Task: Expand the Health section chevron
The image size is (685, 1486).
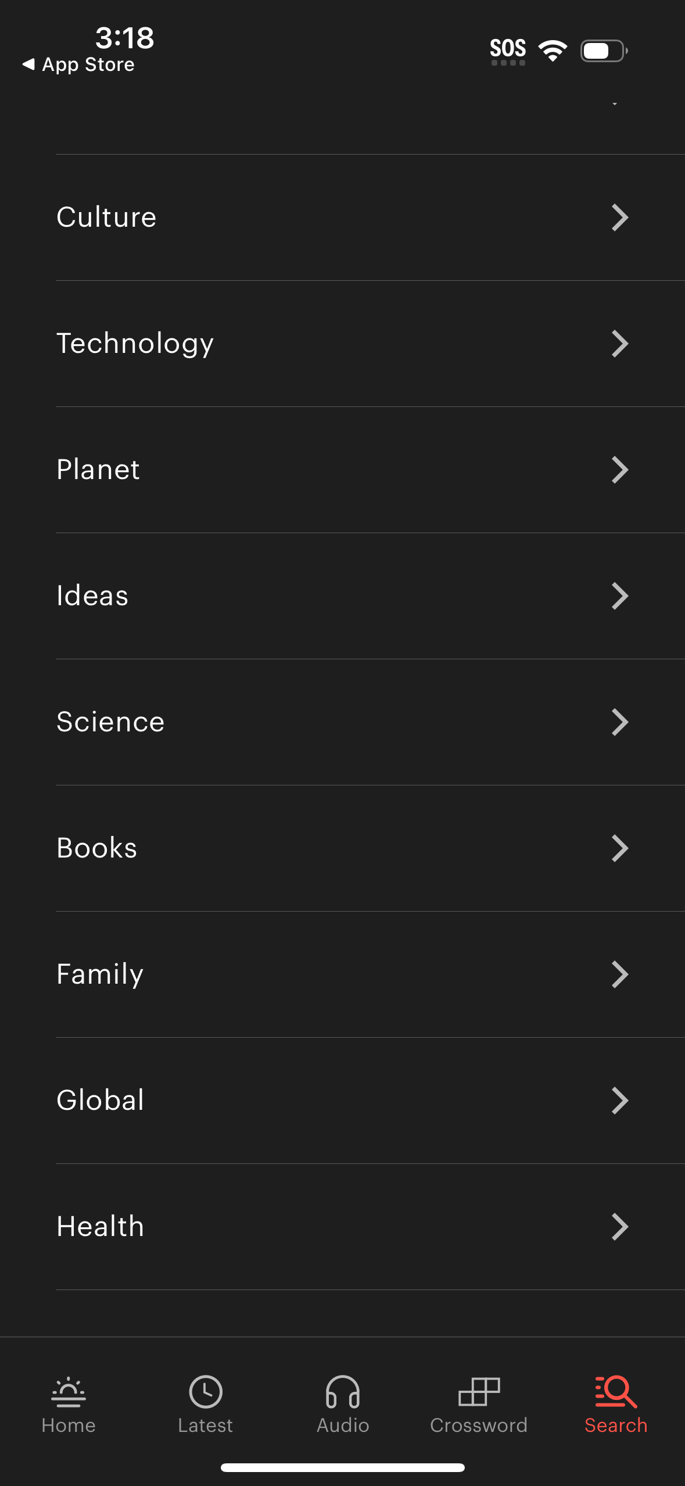Action: pyautogui.click(x=620, y=1227)
